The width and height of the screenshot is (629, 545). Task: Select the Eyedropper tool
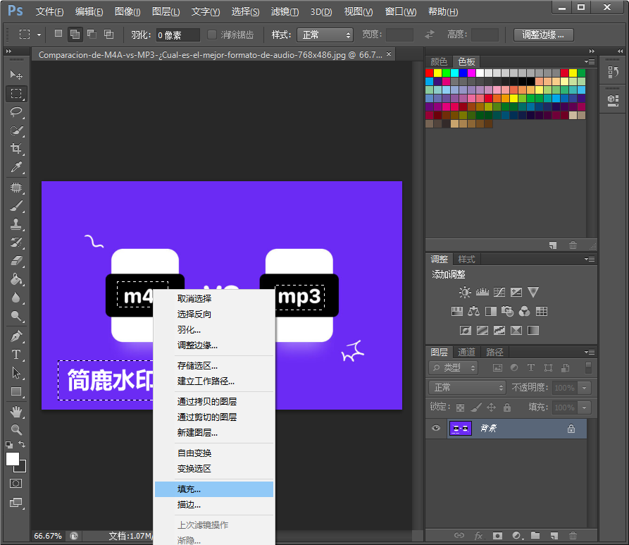click(16, 167)
